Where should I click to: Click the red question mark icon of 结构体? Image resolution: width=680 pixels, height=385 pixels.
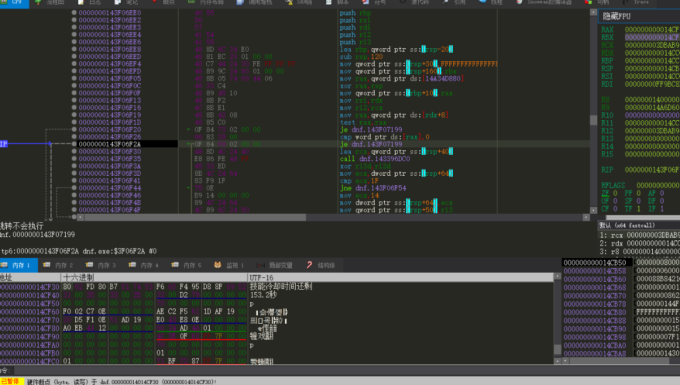tap(309, 265)
